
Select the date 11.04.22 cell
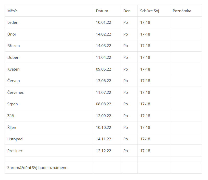coord(103,58)
